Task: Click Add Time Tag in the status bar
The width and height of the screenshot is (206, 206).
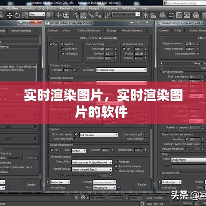Action: pyautogui.click(x=155, y=204)
